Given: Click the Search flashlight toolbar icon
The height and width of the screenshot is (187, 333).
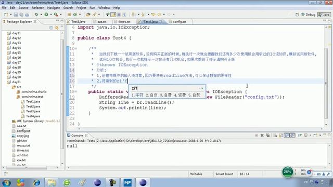Looking at the screenshot, I should [x=94, y=15].
